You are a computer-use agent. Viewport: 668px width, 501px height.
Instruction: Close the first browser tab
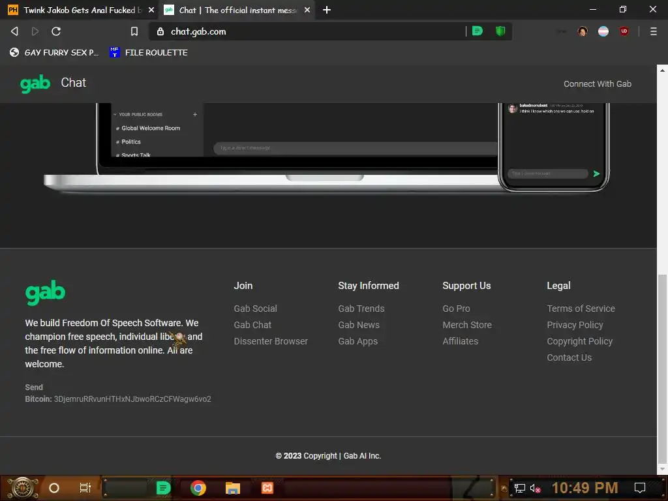pos(151,10)
